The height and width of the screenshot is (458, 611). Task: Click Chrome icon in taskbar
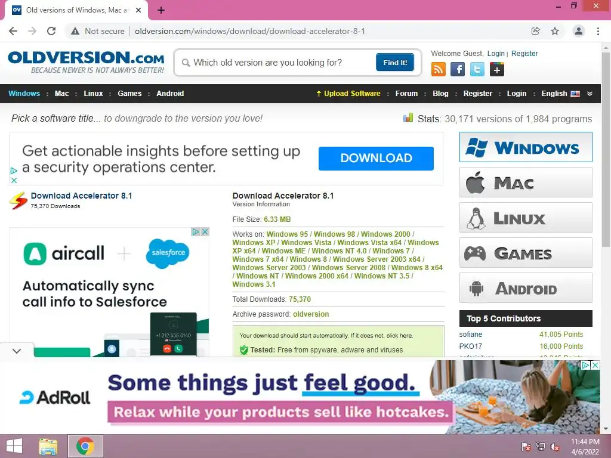pos(85,446)
